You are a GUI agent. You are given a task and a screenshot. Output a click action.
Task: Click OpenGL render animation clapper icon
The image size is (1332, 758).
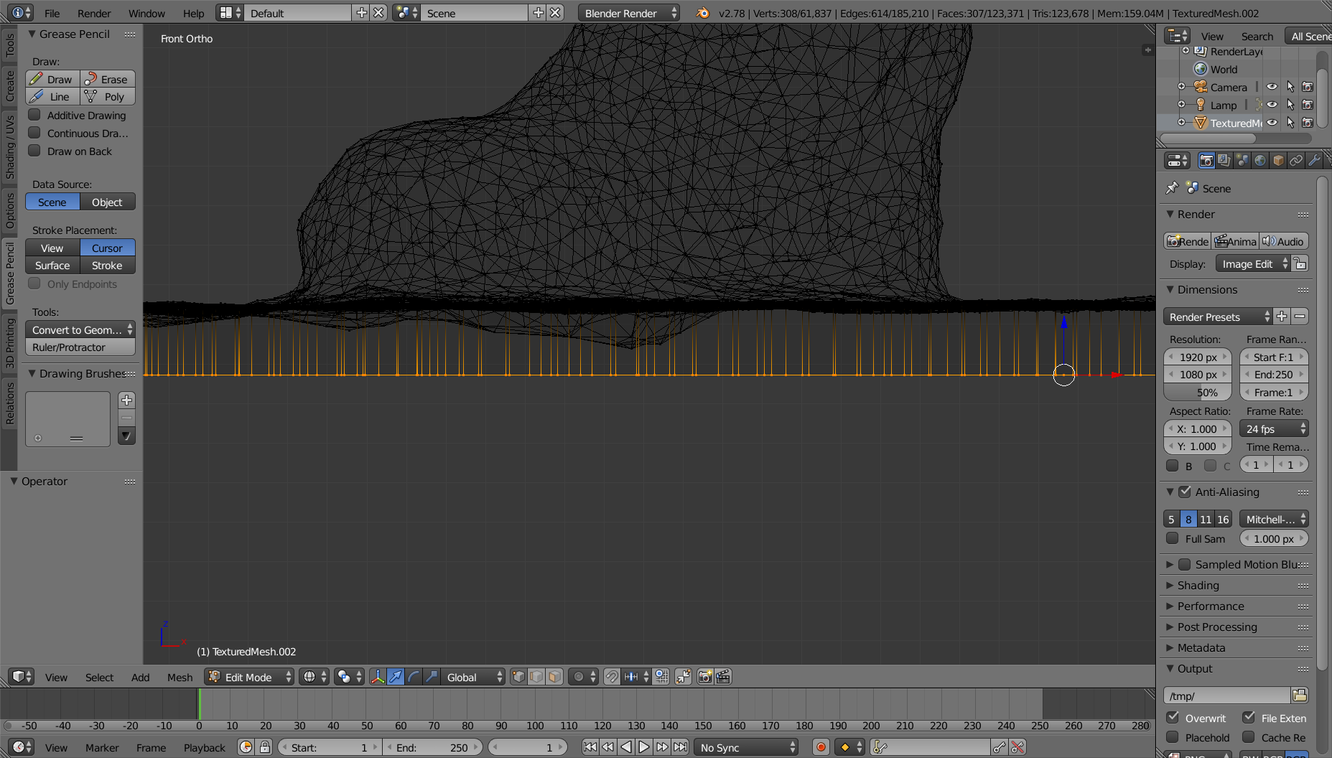coord(723,676)
